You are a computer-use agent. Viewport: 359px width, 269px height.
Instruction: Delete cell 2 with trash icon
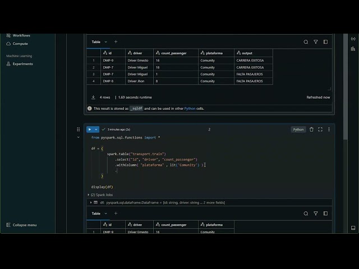pyautogui.click(x=311, y=129)
